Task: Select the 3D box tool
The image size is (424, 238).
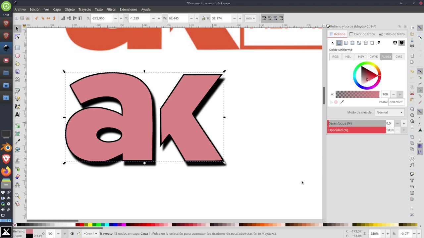Action: [17, 72]
